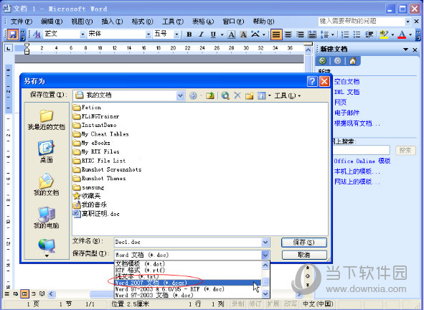
Task: Click the 空白文档 link
Action: (347, 81)
